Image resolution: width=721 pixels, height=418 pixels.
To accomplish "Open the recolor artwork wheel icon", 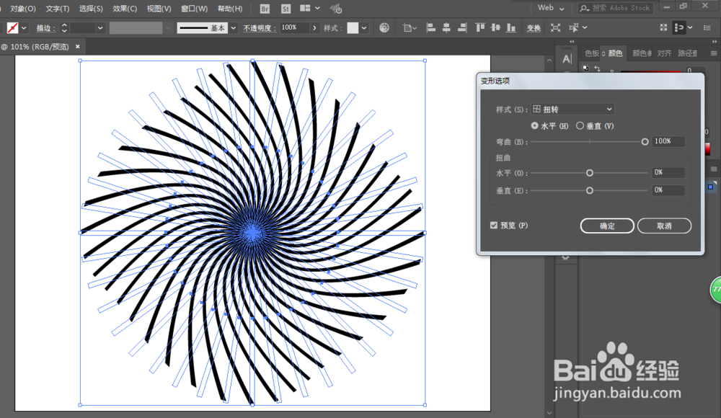I will click(x=384, y=28).
